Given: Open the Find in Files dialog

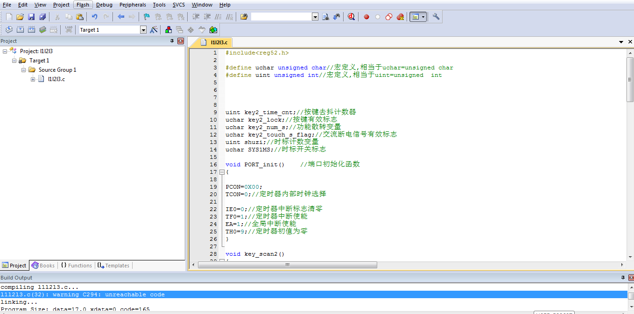Looking at the screenshot, I should click(x=244, y=17).
